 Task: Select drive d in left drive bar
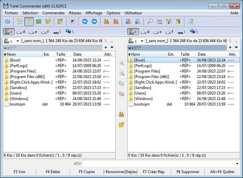[21, 32]
